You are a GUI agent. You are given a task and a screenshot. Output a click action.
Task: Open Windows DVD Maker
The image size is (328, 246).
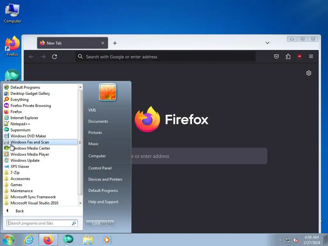coord(40,136)
